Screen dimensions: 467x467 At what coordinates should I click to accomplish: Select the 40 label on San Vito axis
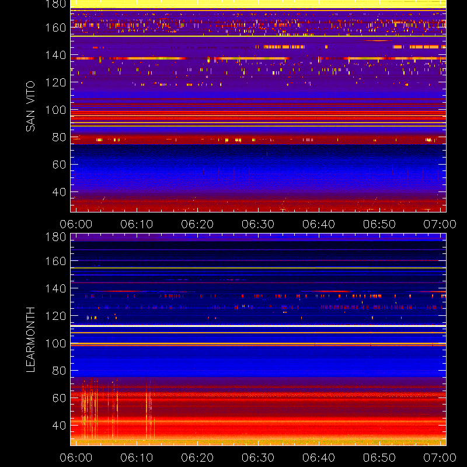tap(59, 192)
